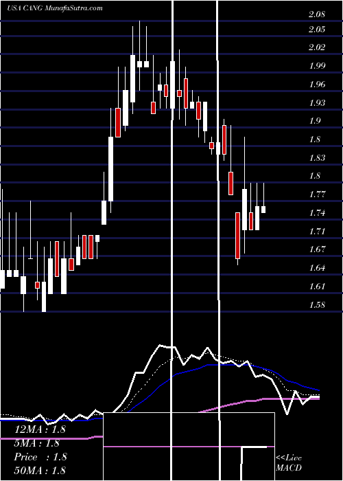Viewport: 343px width, 481px height.
Task: Click the MACD inset box
Action: coord(189,447)
